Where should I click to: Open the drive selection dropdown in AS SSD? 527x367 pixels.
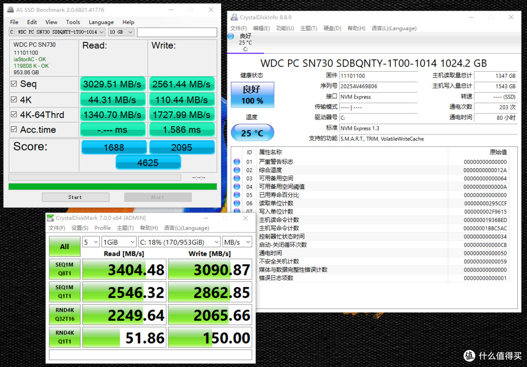[57, 32]
